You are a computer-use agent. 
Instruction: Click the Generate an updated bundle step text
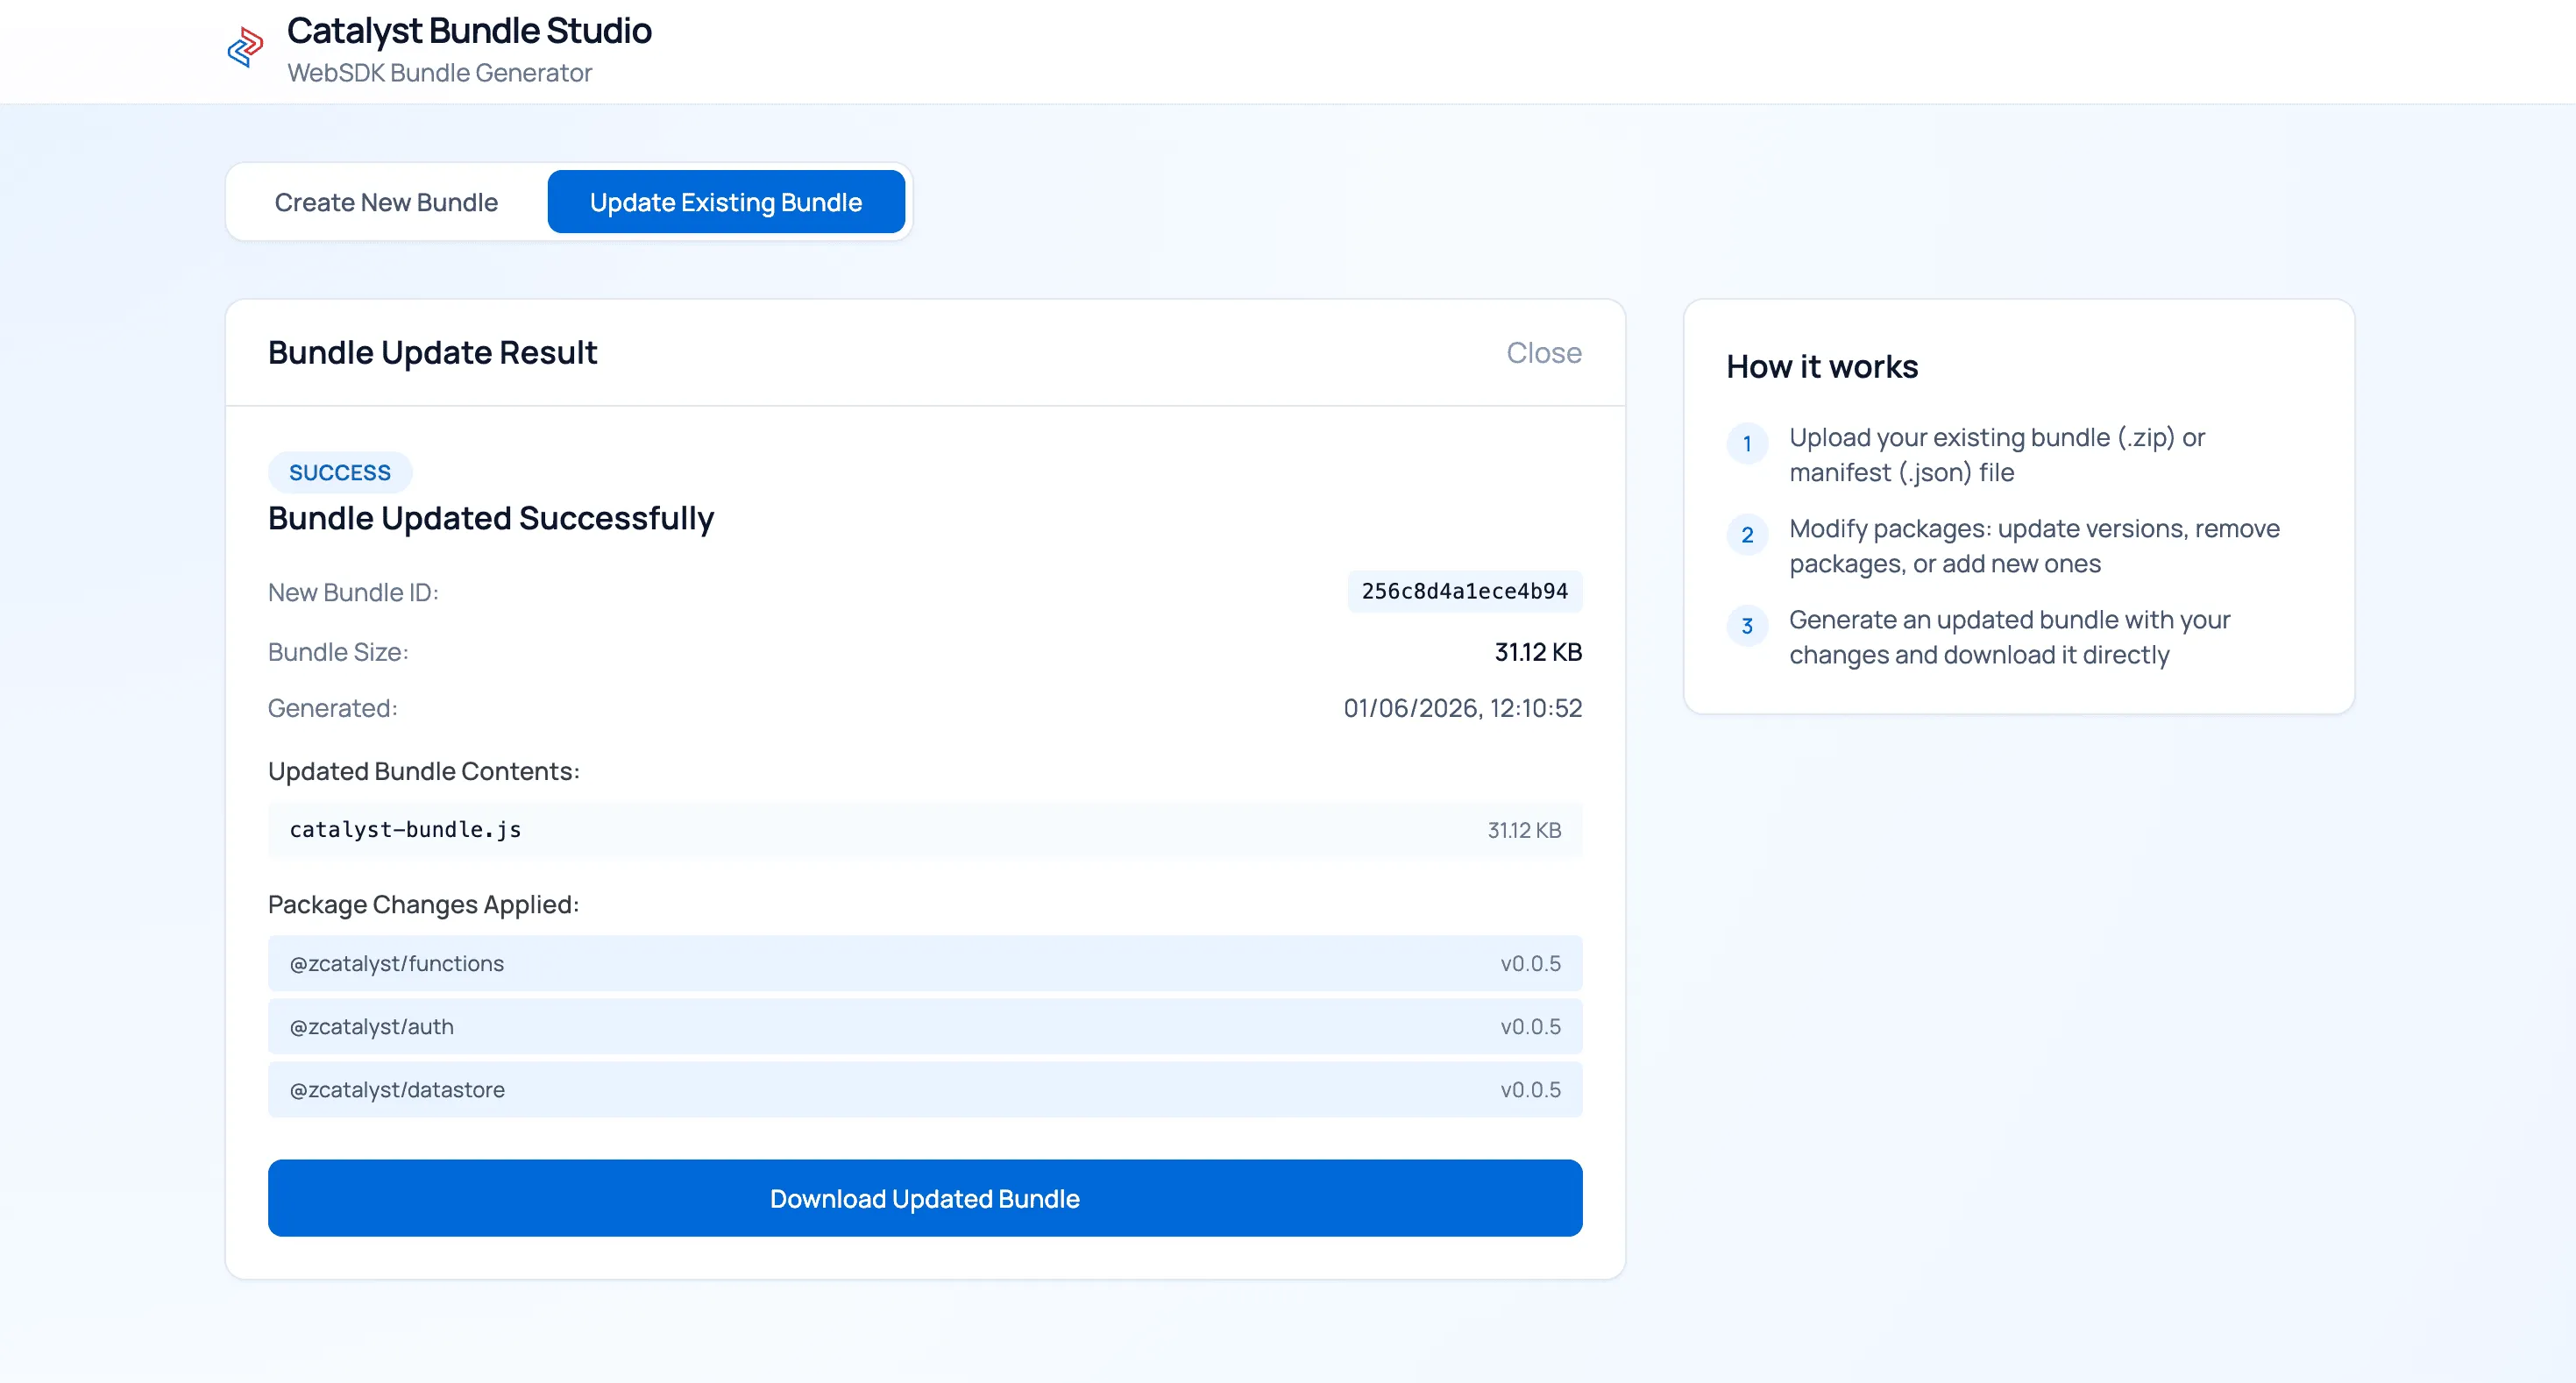pos(2009,637)
